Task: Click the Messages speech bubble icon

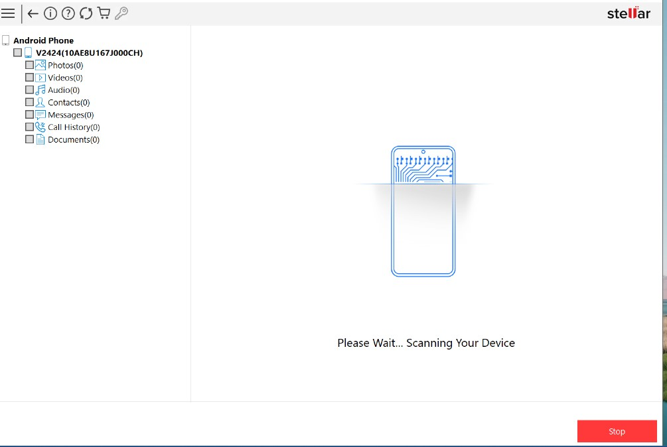Action: click(x=40, y=115)
